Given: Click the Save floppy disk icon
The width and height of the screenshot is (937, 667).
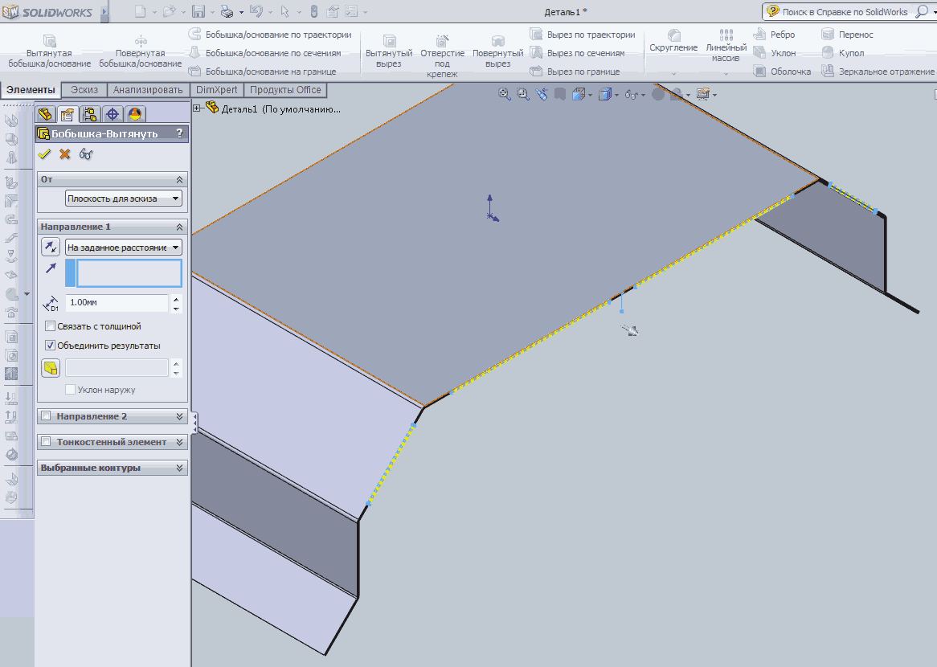Looking at the screenshot, I should [198, 11].
